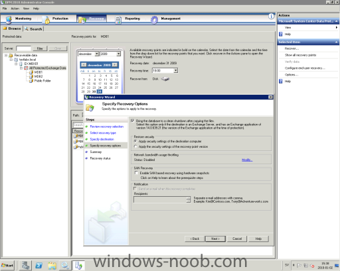Open the Monitoring view icon

(x=9, y=19)
